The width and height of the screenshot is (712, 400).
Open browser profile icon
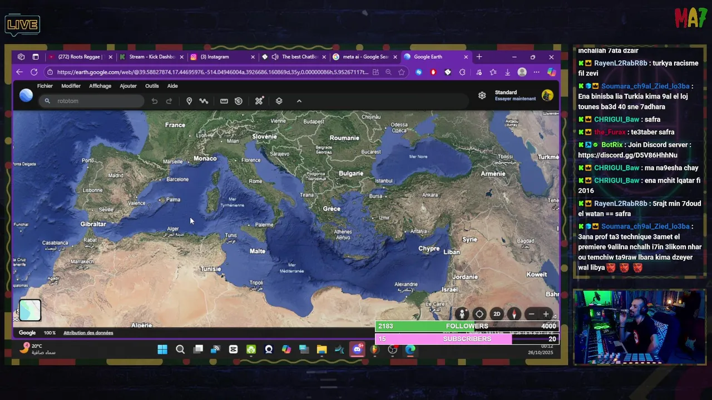click(522, 72)
